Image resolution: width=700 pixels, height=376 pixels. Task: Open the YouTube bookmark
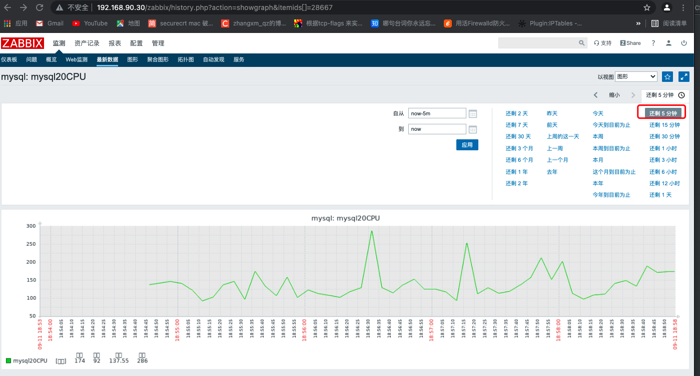90,23
